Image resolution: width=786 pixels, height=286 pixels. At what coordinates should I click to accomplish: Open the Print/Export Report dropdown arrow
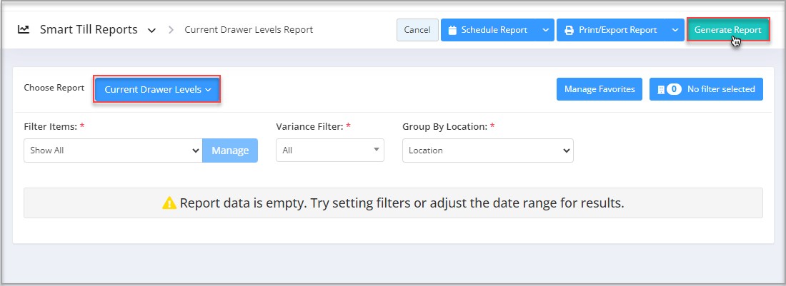675,30
